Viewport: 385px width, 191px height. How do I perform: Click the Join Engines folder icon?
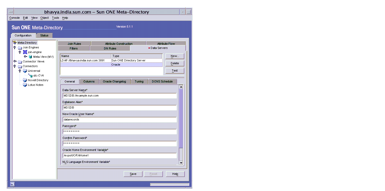click(x=20, y=48)
